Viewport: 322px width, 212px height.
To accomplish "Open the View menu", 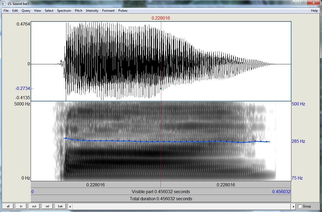I will coord(37,11).
